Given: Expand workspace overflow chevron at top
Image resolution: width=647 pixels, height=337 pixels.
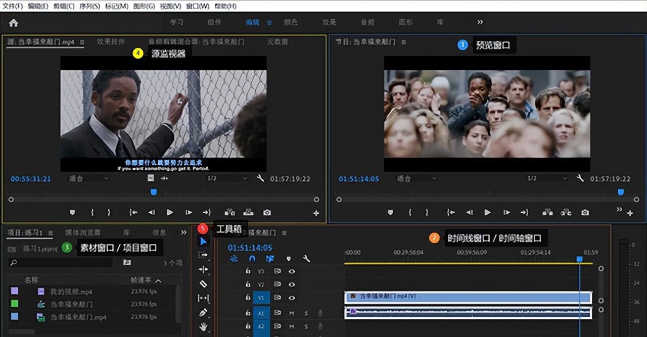Looking at the screenshot, I should coord(480,22).
